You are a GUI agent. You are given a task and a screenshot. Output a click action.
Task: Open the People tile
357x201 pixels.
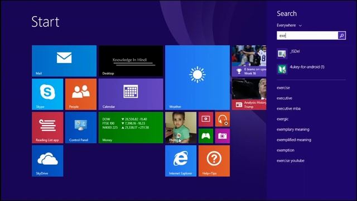[81, 94]
